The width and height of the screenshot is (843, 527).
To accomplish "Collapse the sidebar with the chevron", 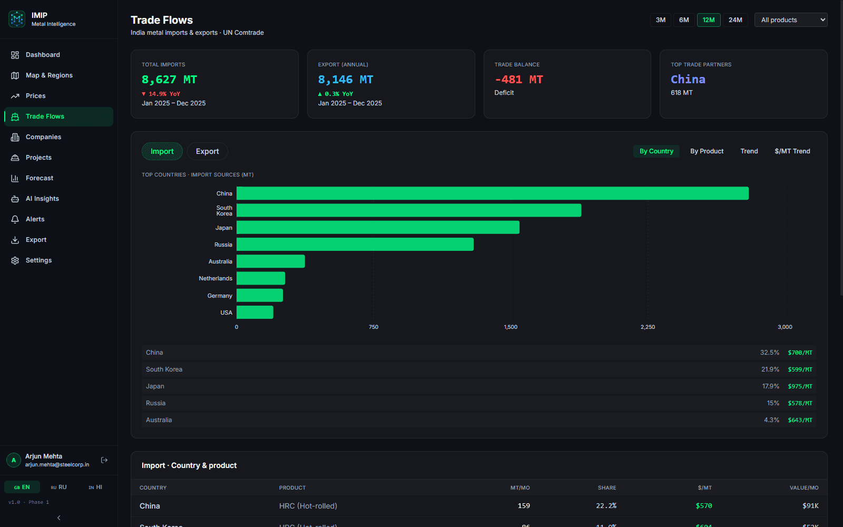I will point(58,518).
